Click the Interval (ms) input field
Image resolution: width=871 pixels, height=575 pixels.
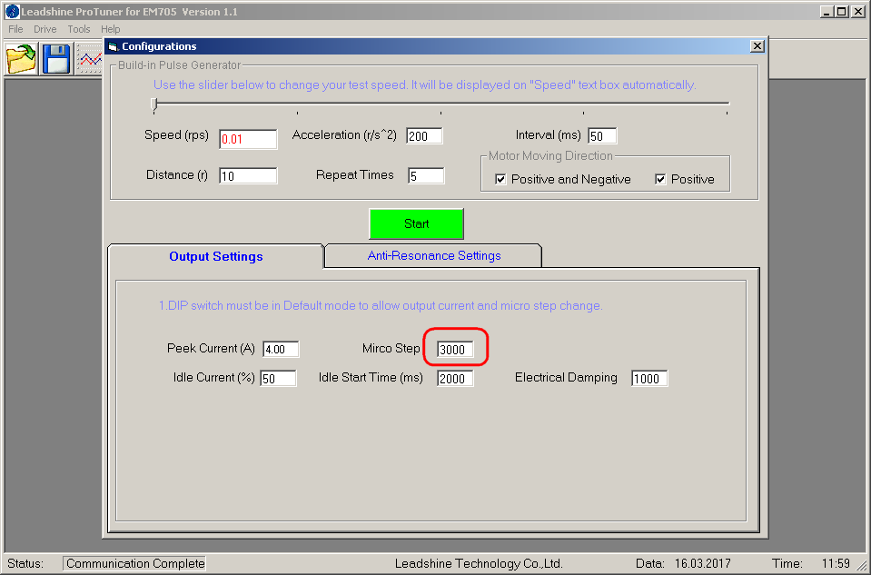point(603,136)
